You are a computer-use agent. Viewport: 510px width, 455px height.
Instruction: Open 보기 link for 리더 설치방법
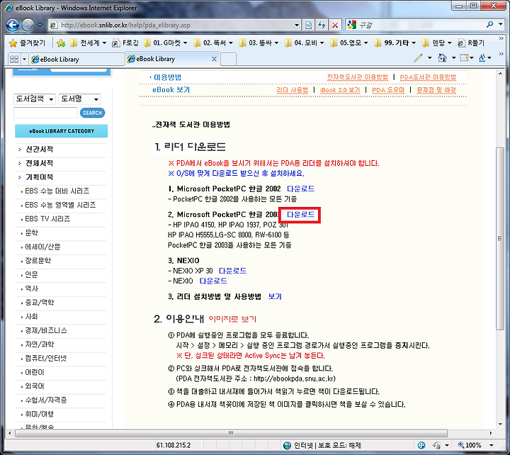coord(275,296)
